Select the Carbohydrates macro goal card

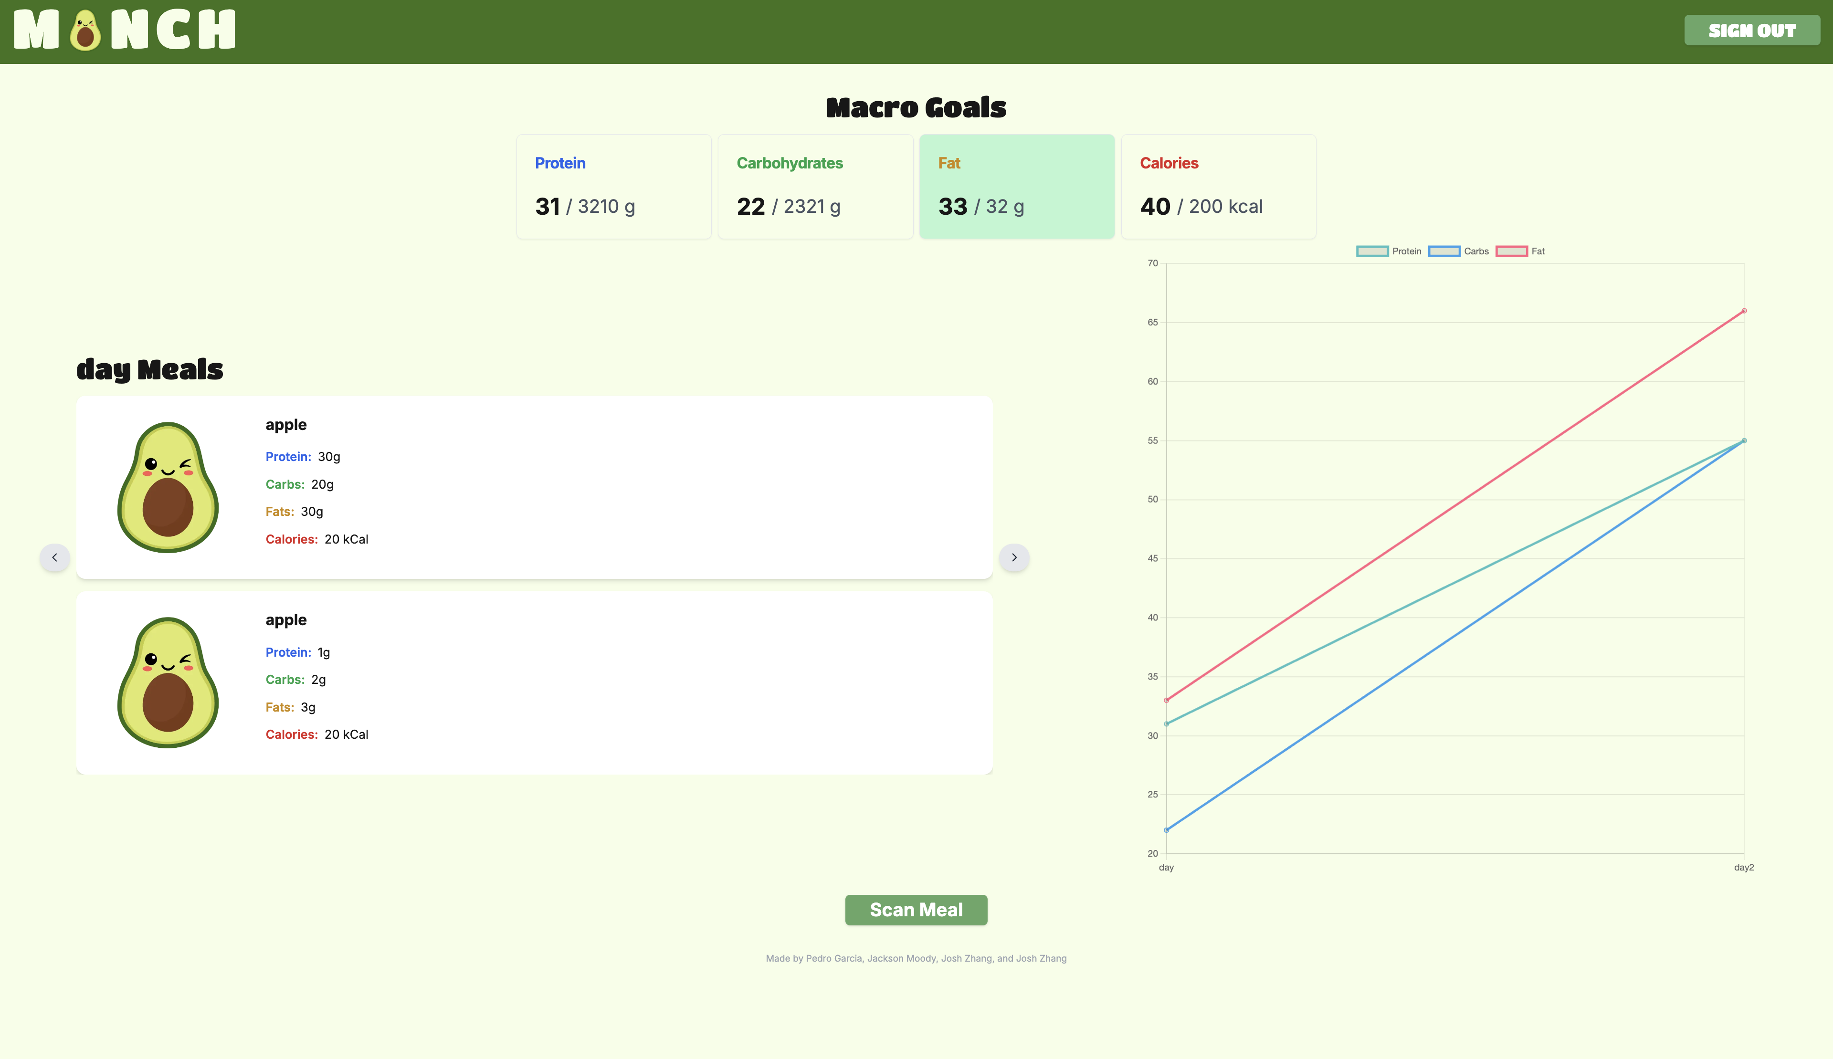(815, 186)
